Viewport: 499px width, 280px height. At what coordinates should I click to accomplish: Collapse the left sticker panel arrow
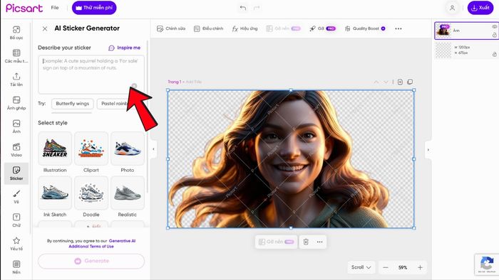coord(153,149)
